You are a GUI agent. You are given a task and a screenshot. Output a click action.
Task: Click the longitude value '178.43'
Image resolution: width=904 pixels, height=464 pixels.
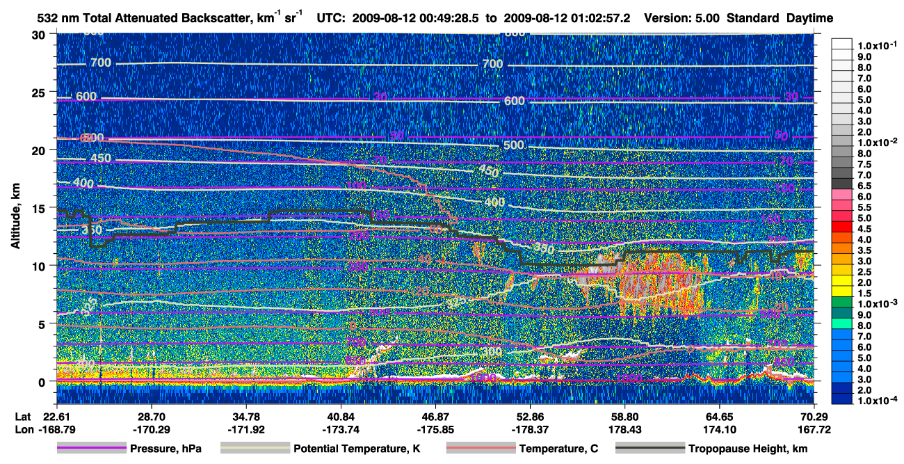tap(624, 429)
